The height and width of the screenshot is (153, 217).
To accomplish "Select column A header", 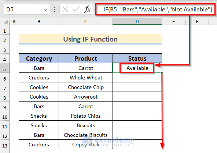I will [14, 22].
